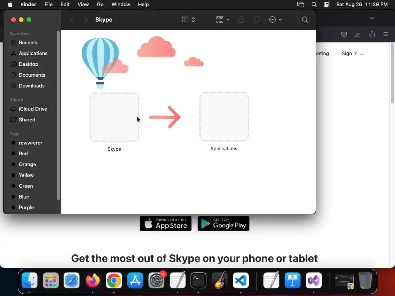
Task: Open Terminal from the Dock
Action: 199,281
